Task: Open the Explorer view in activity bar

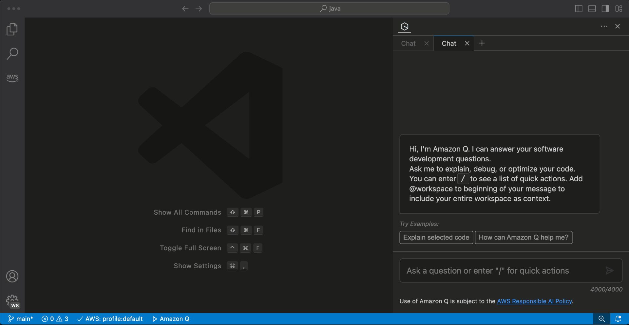Action: (12, 29)
